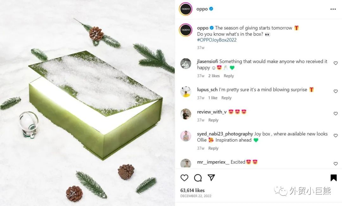Reply to lupus_sch's comment
This screenshot has height=206, width=342.
(226, 98)
